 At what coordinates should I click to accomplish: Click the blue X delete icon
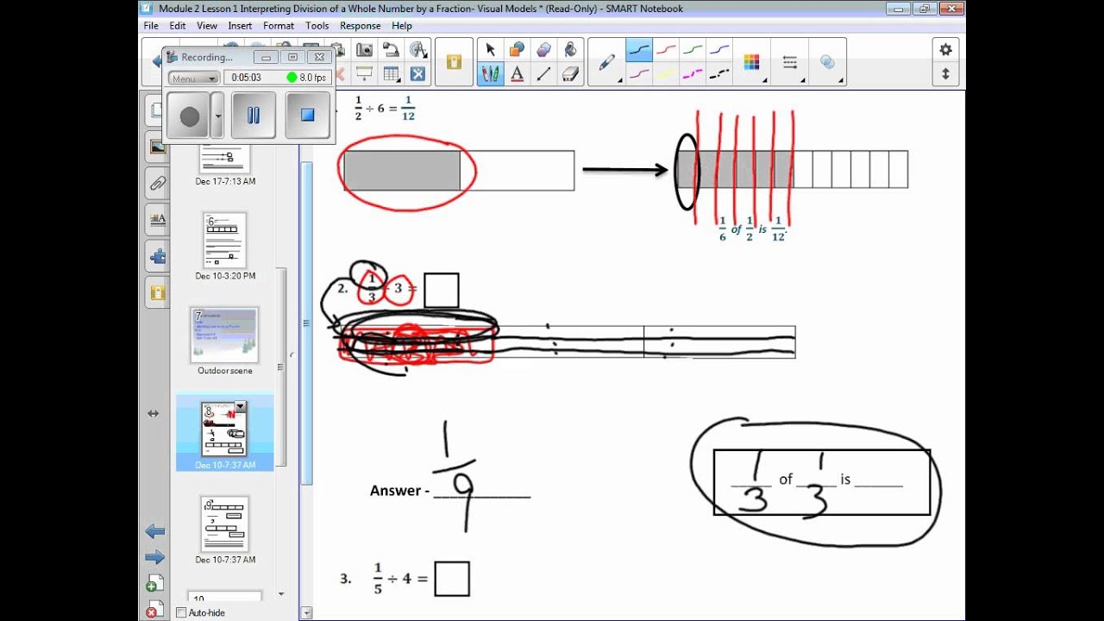click(417, 74)
